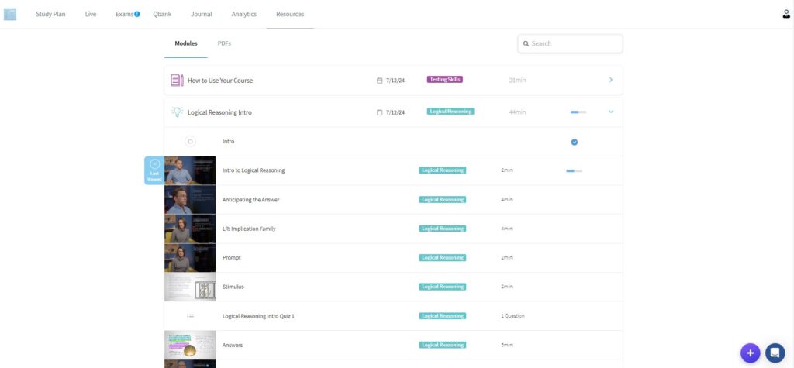This screenshot has height=368, width=794.
Task: Toggle the blue completed checkmark for Intro
Action: click(x=575, y=142)
